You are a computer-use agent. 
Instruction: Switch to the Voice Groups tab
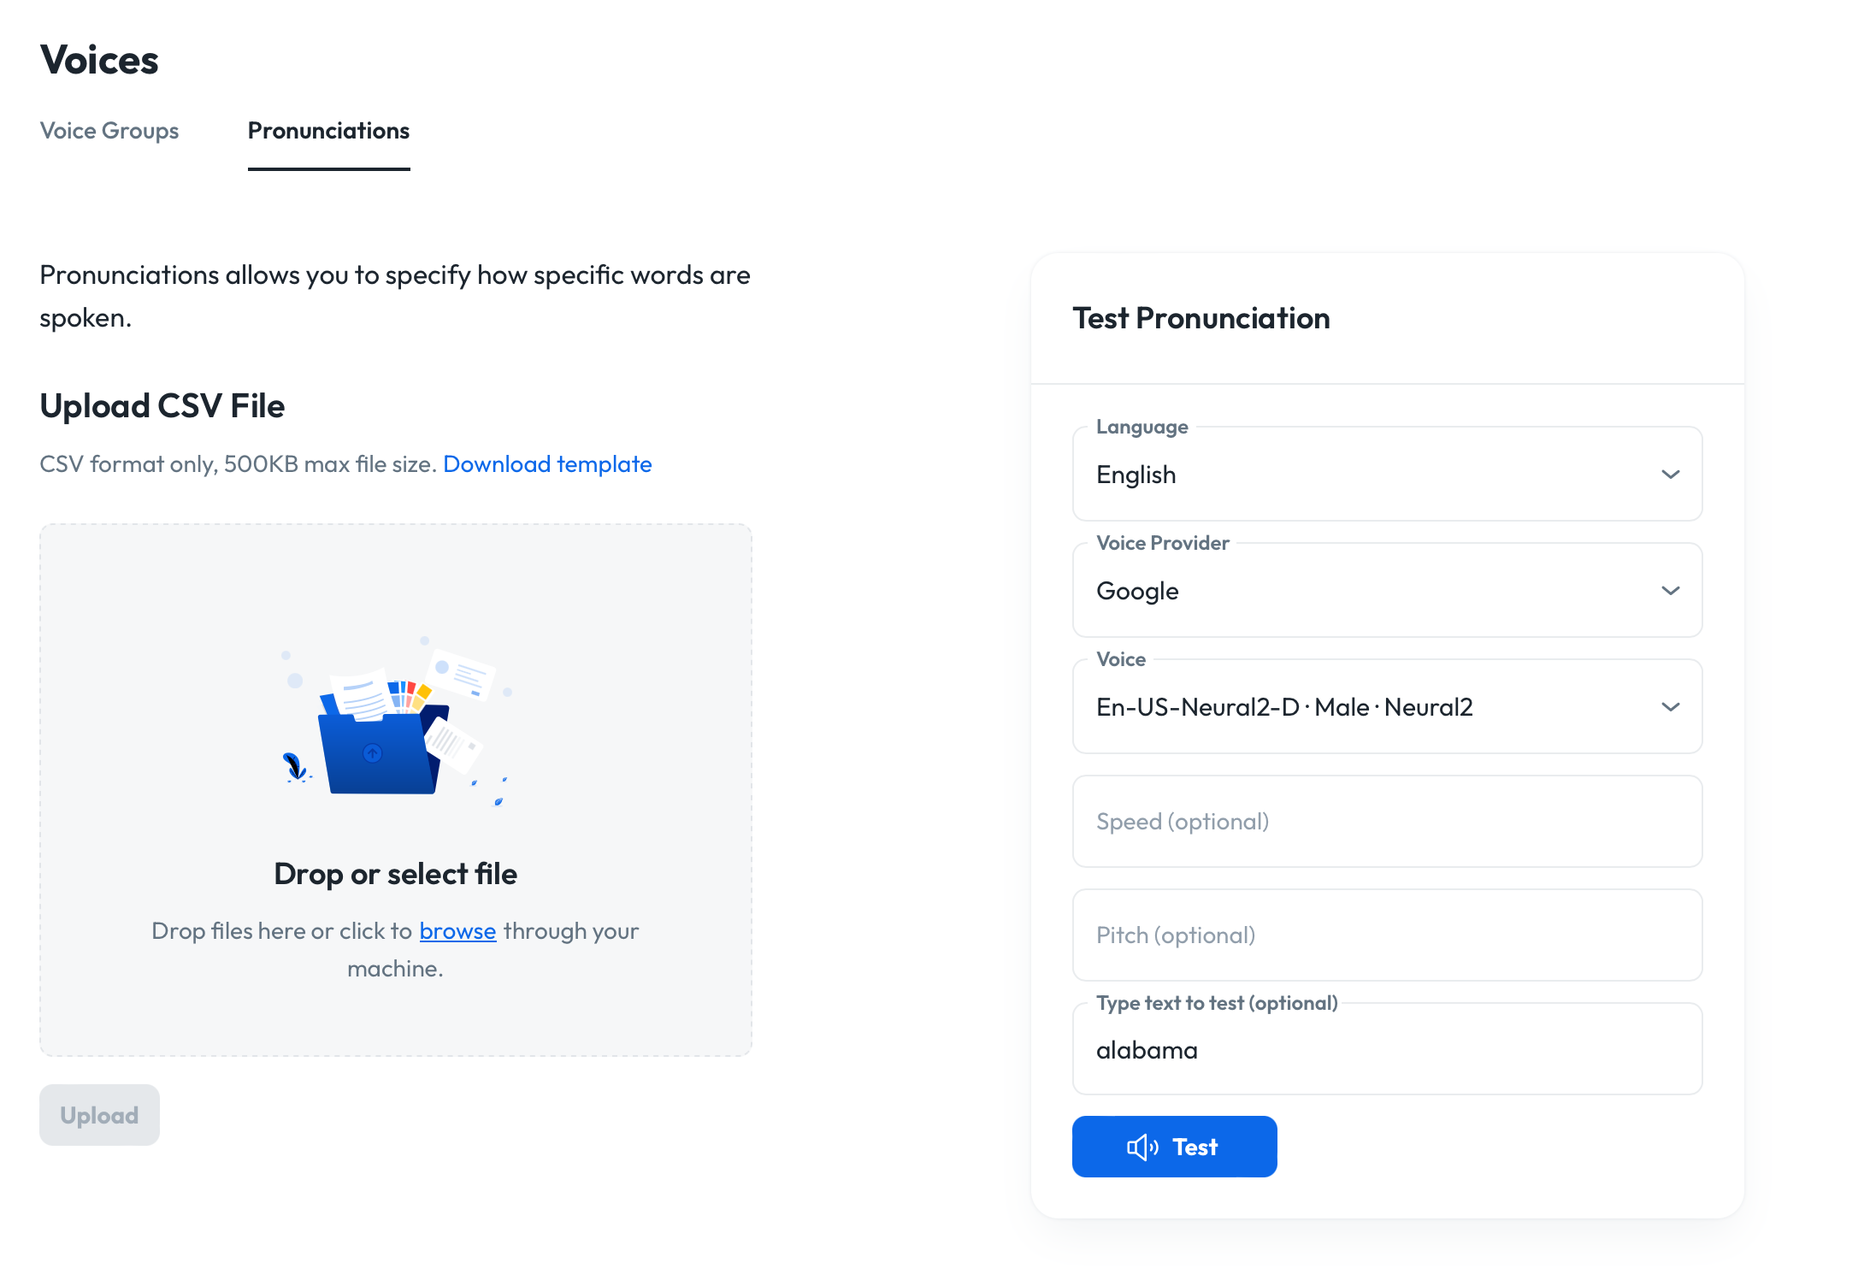109,131
